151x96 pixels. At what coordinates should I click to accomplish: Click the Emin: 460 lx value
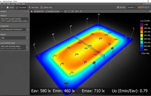coord(64,91)
